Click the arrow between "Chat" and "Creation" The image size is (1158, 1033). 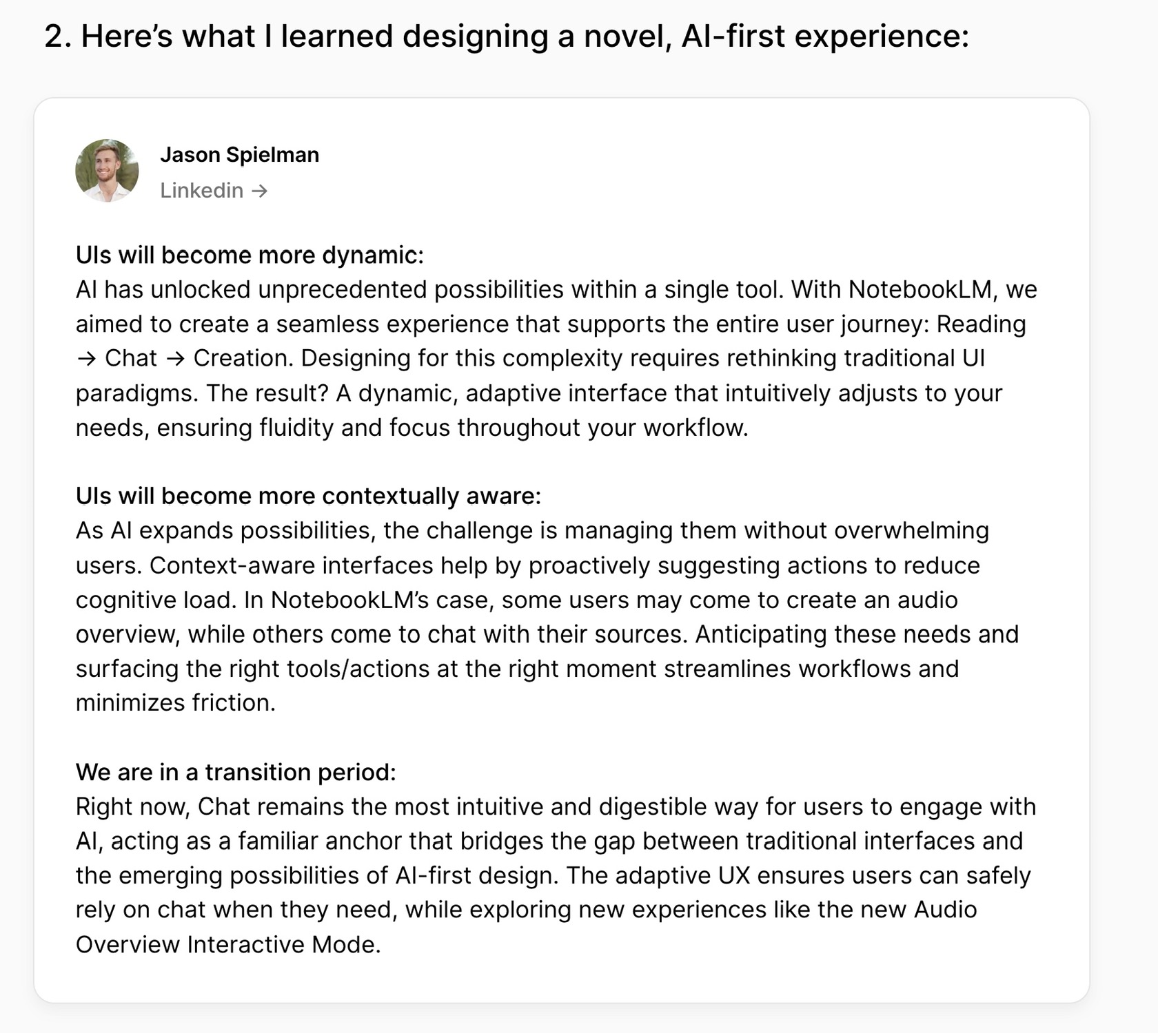(x=175, y=359)
